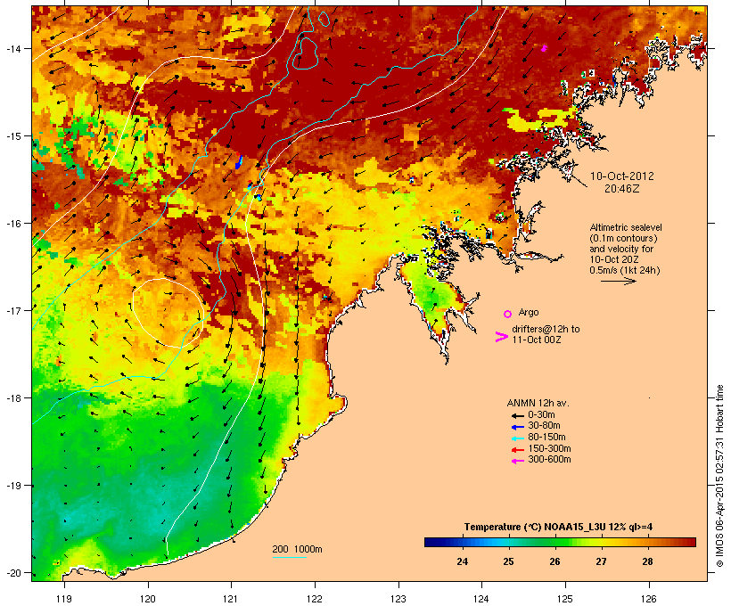The width and height of the screenshot is (731, 606).
Task: Click longitude axis label 121
Action: 231,599
